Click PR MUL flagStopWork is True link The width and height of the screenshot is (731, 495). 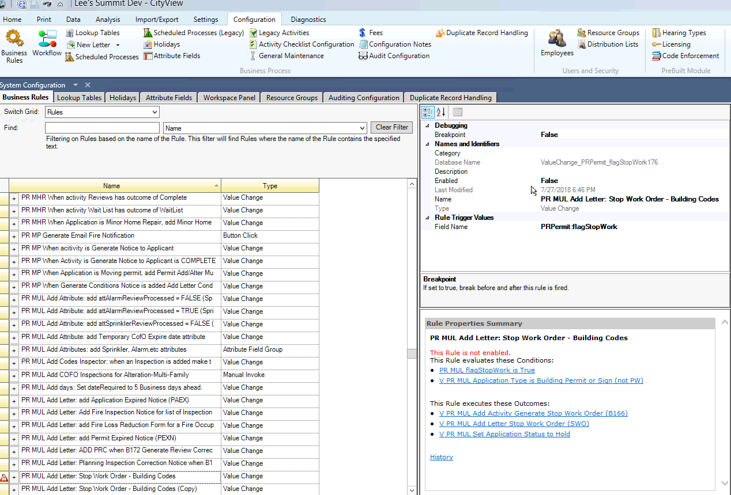click(487, 371)
